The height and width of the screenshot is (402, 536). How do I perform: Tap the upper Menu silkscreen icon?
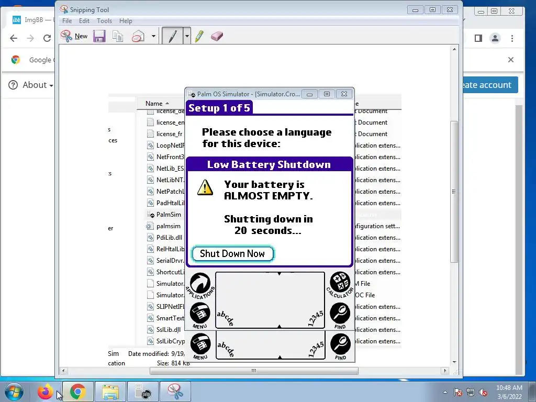(200, 316)
